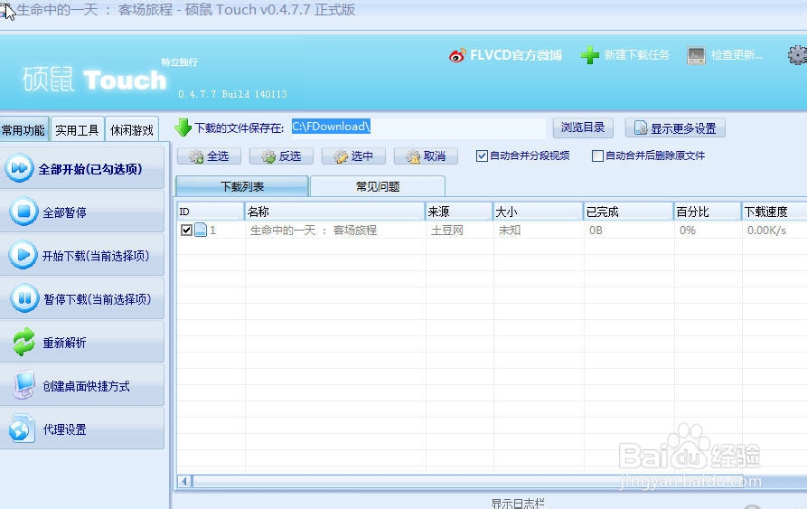Screen dimensions: 807x509
Task: Click the 选中 button
Action: pyautogui.click(x=353, y=156)
